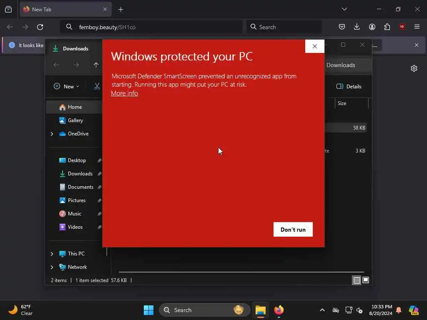Switch Explorer to details list view
The height and width of the screenshot is (320, 427).
coord(357,280)
